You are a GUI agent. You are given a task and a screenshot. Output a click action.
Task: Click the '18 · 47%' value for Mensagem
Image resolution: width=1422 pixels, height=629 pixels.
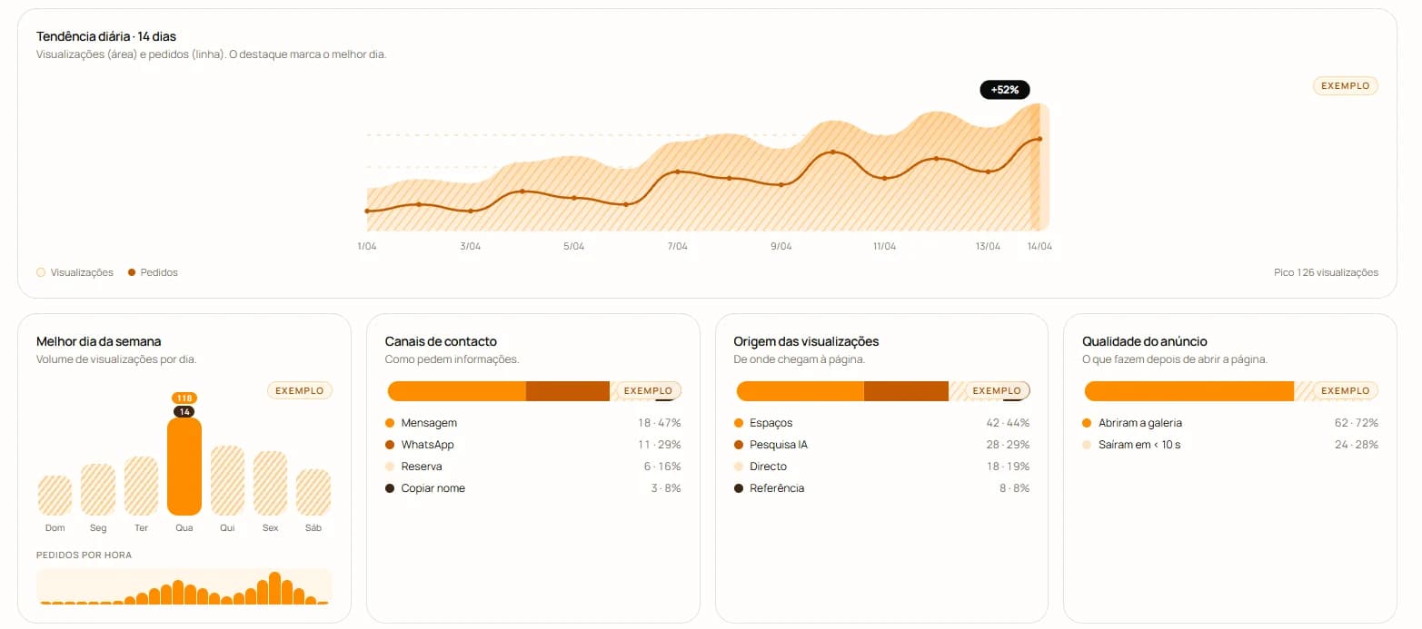[x=660, y=423]
